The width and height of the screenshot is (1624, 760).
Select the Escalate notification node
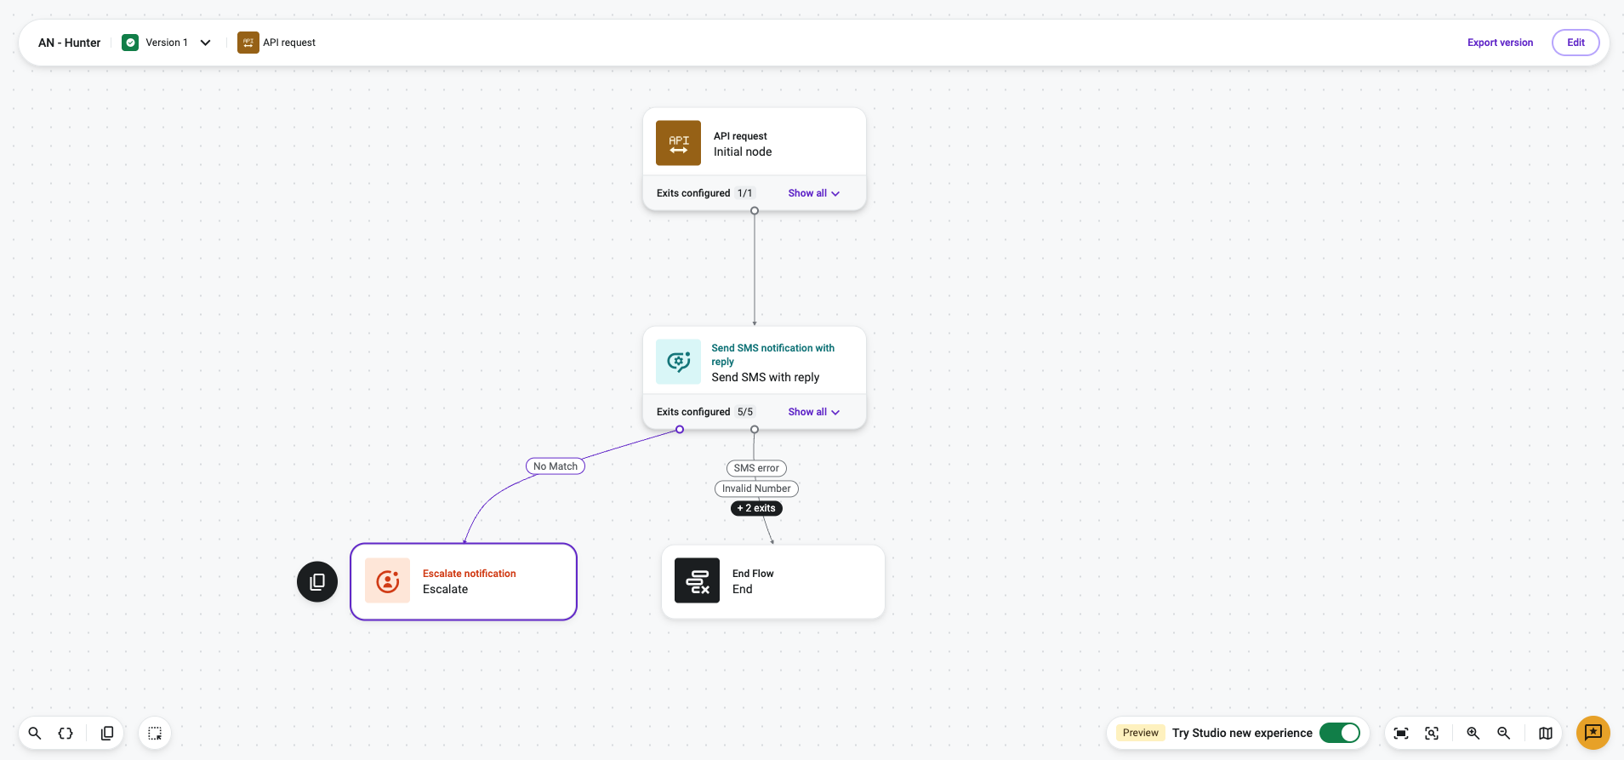(x=464, y=581)
